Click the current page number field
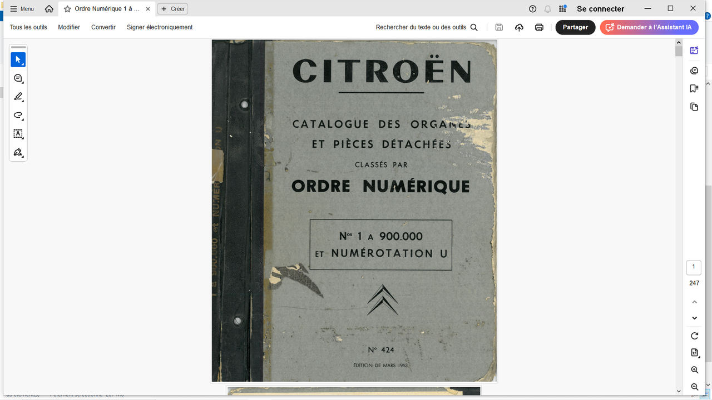The height and width of the screenshot is (400, 712). click(694, 267)
